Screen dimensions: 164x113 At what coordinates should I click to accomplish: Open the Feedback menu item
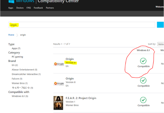38,8
